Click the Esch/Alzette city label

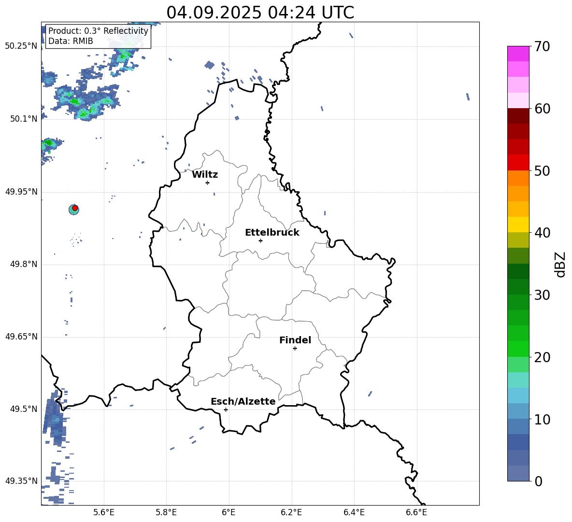click(x=243, y=402)
